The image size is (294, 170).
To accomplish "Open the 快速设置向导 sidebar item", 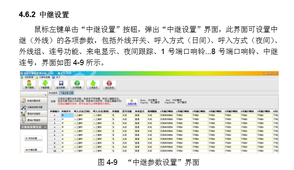I will pyautogui.click(x=34, y=101).
